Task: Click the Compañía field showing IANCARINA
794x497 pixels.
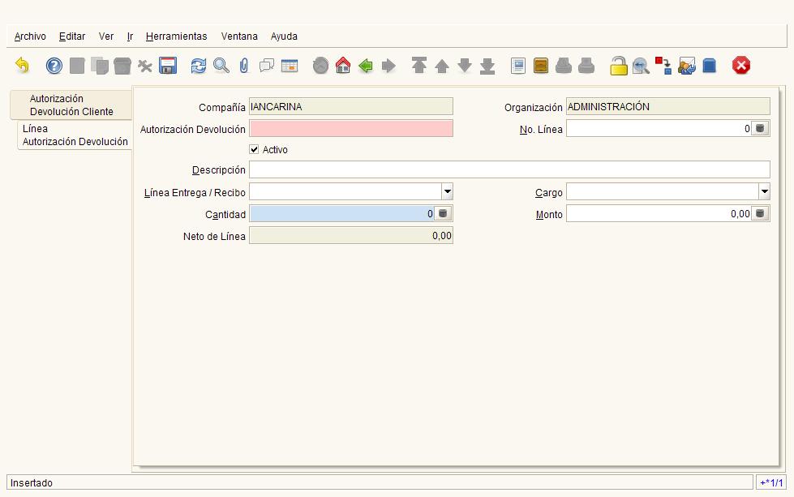Action: click(351, 106)
